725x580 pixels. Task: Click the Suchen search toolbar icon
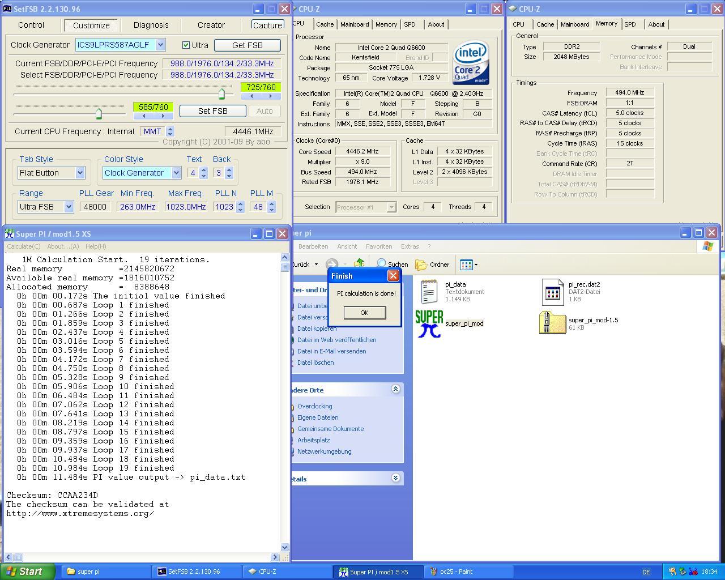392,264
